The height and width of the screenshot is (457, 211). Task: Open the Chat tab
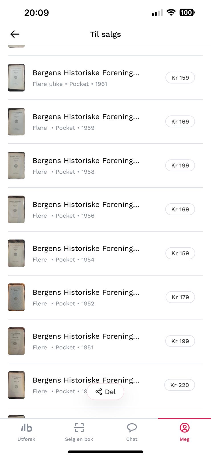point(132,432)
